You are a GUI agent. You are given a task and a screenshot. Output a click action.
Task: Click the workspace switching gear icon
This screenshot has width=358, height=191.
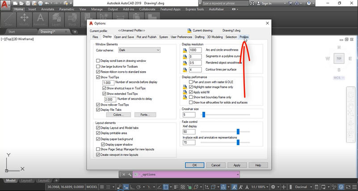tap(273, 187)
